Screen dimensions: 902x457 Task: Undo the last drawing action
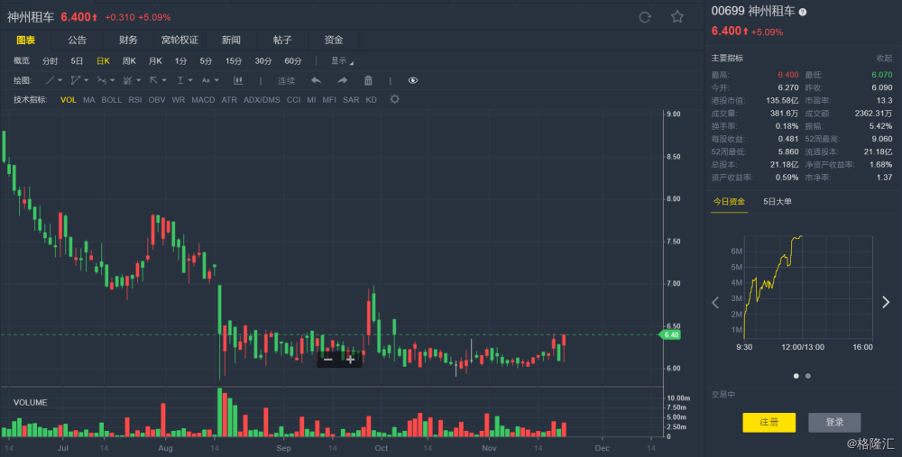[316, 80]
